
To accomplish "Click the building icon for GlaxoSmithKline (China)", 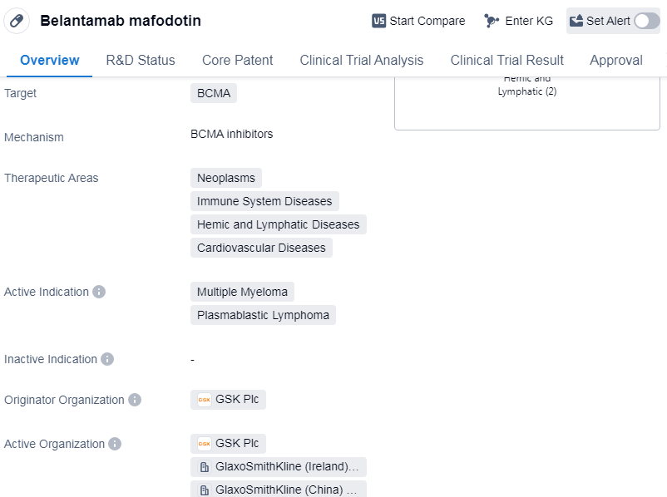I will tap(205, 490).
